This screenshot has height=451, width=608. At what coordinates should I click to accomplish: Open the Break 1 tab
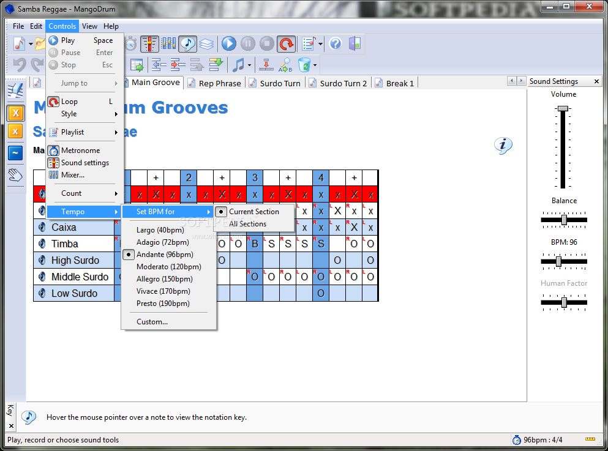pyautogui.click(x=395, y=83)
